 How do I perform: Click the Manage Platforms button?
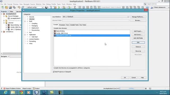(138, 17)
